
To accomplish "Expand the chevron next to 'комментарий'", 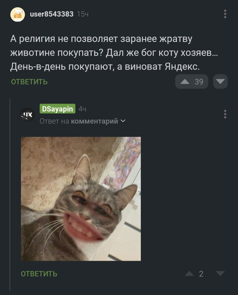I will coord(123,121).
